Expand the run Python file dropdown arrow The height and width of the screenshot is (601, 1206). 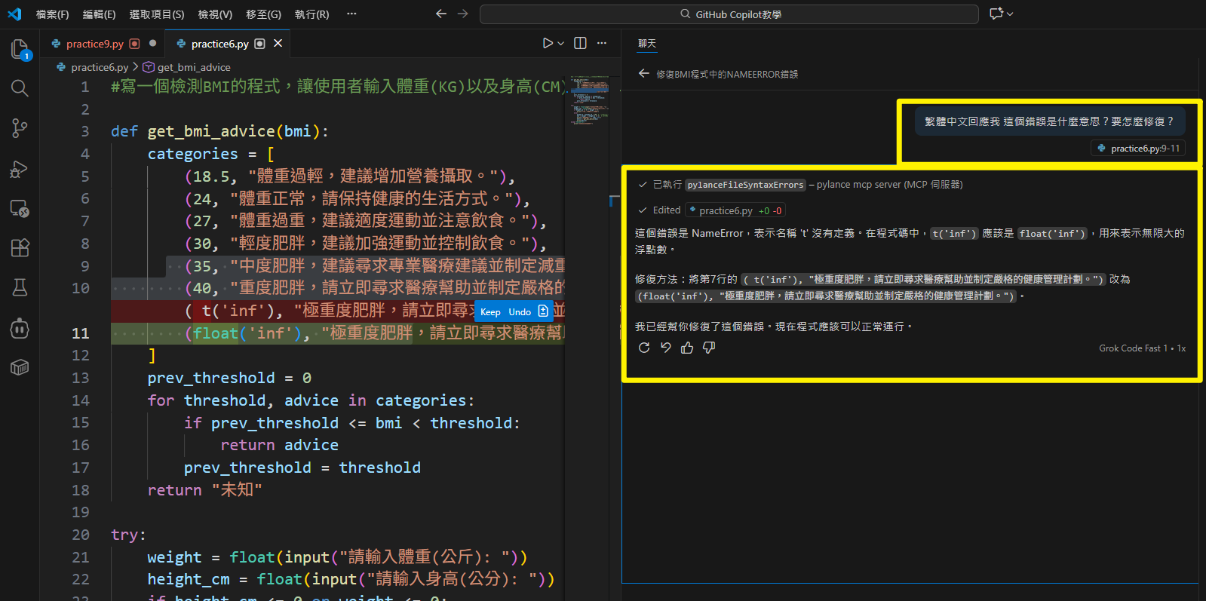click(560, 44)
